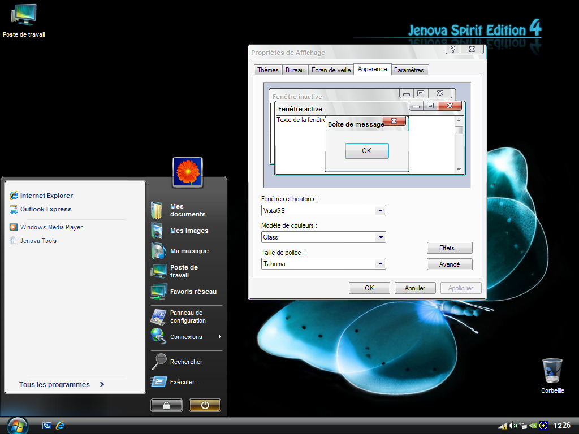Viewport: 579px width, 434px height.
Task: Open the volume speaker tray icon
Action: pos(513,426)
